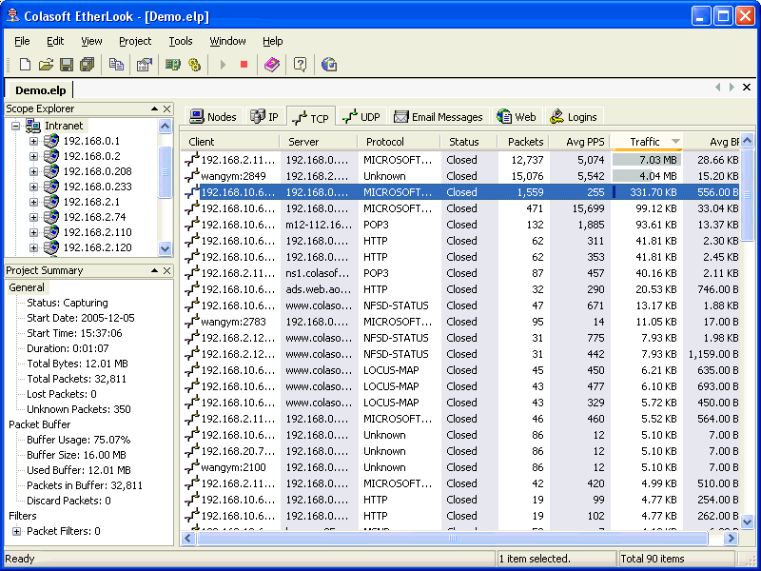This screenshot has height=571, width=761.
Task: Sort by the Packets column header
Action: pyautogui.click(x=523, y=142)
